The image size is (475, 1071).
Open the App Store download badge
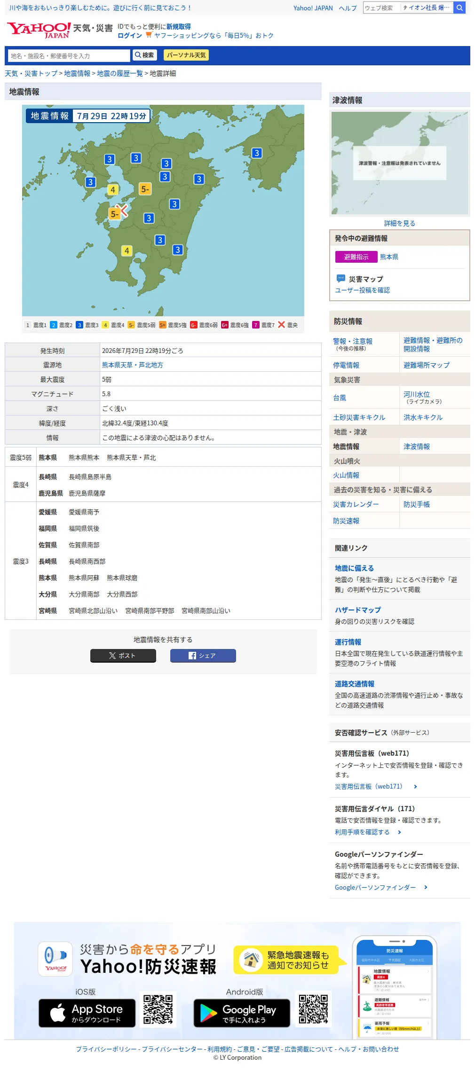(x=87, y=1013)
